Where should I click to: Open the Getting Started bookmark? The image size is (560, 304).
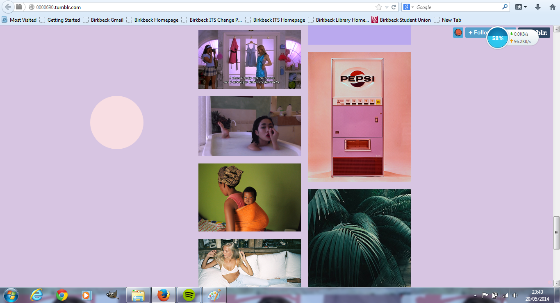click(x=60, y=20)
